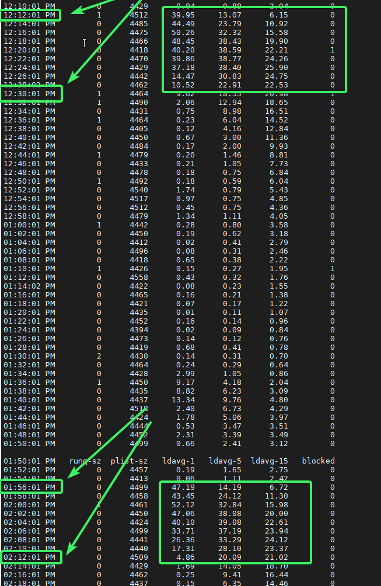The height and width of the screenshot is (586, 381).
Task: Select timestamp 01:10:01 PM
Action: (29, 269)
